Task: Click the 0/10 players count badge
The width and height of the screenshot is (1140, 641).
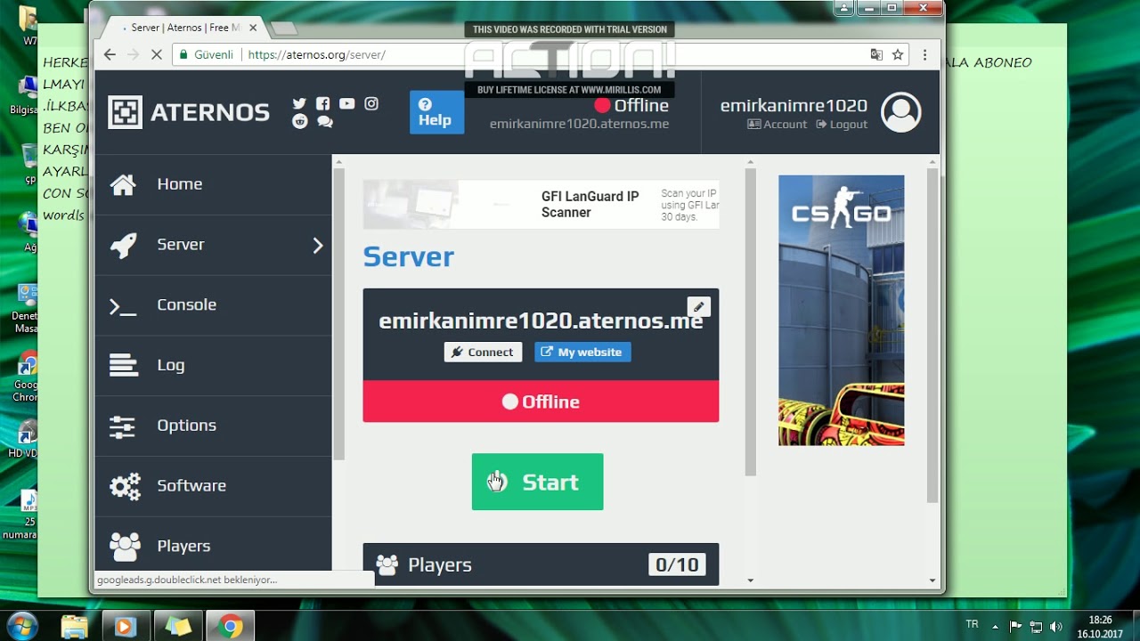Action: click(677, 564)
